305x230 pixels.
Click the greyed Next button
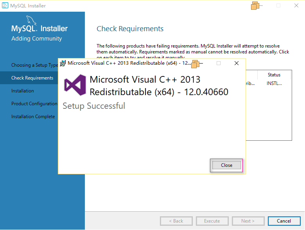(x=248, y=221)
